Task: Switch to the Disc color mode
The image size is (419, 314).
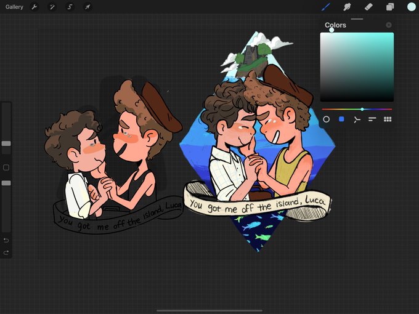Action: click(327, 119)
